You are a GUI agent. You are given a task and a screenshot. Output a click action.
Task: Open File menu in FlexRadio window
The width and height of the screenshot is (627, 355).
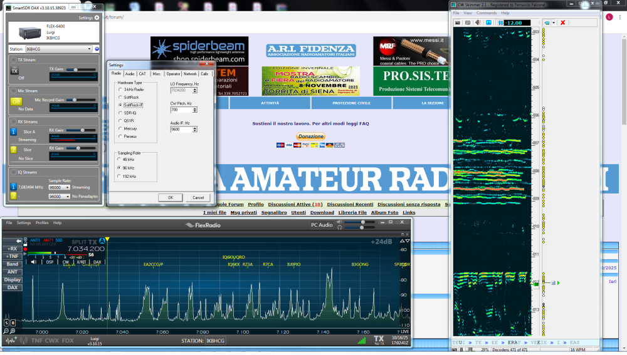tap(9, 223)
